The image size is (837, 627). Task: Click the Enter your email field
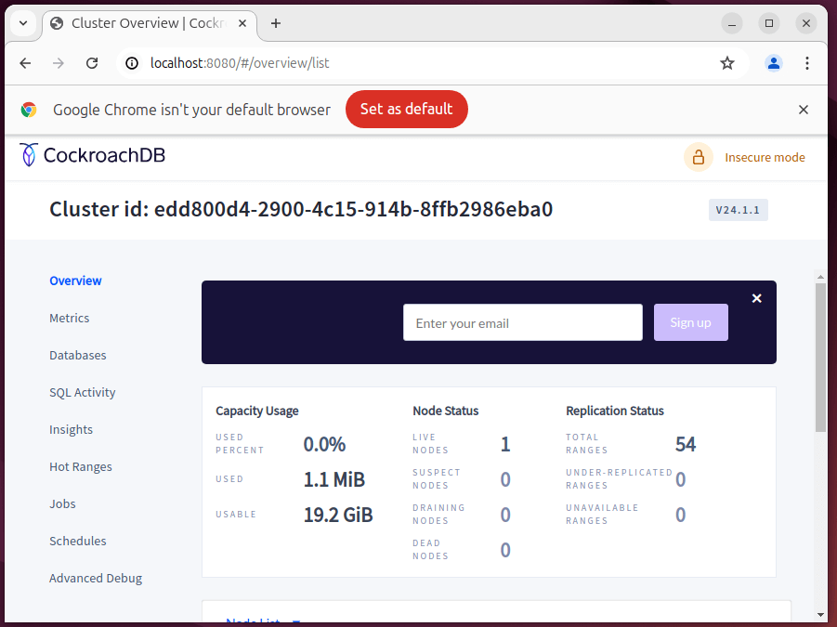tap(523, 322)
